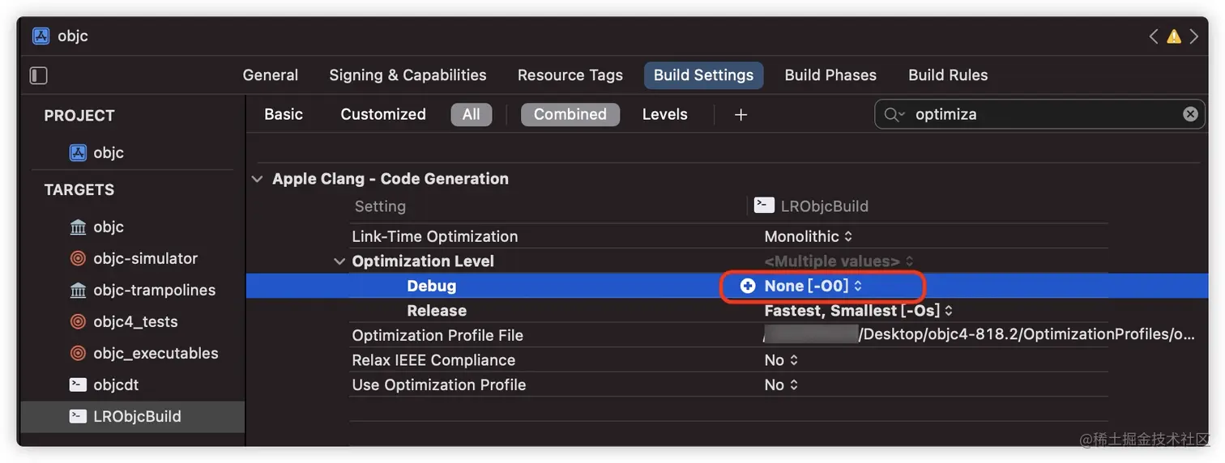Toggle the navigator sidebar icon

(x=39, y=75)
